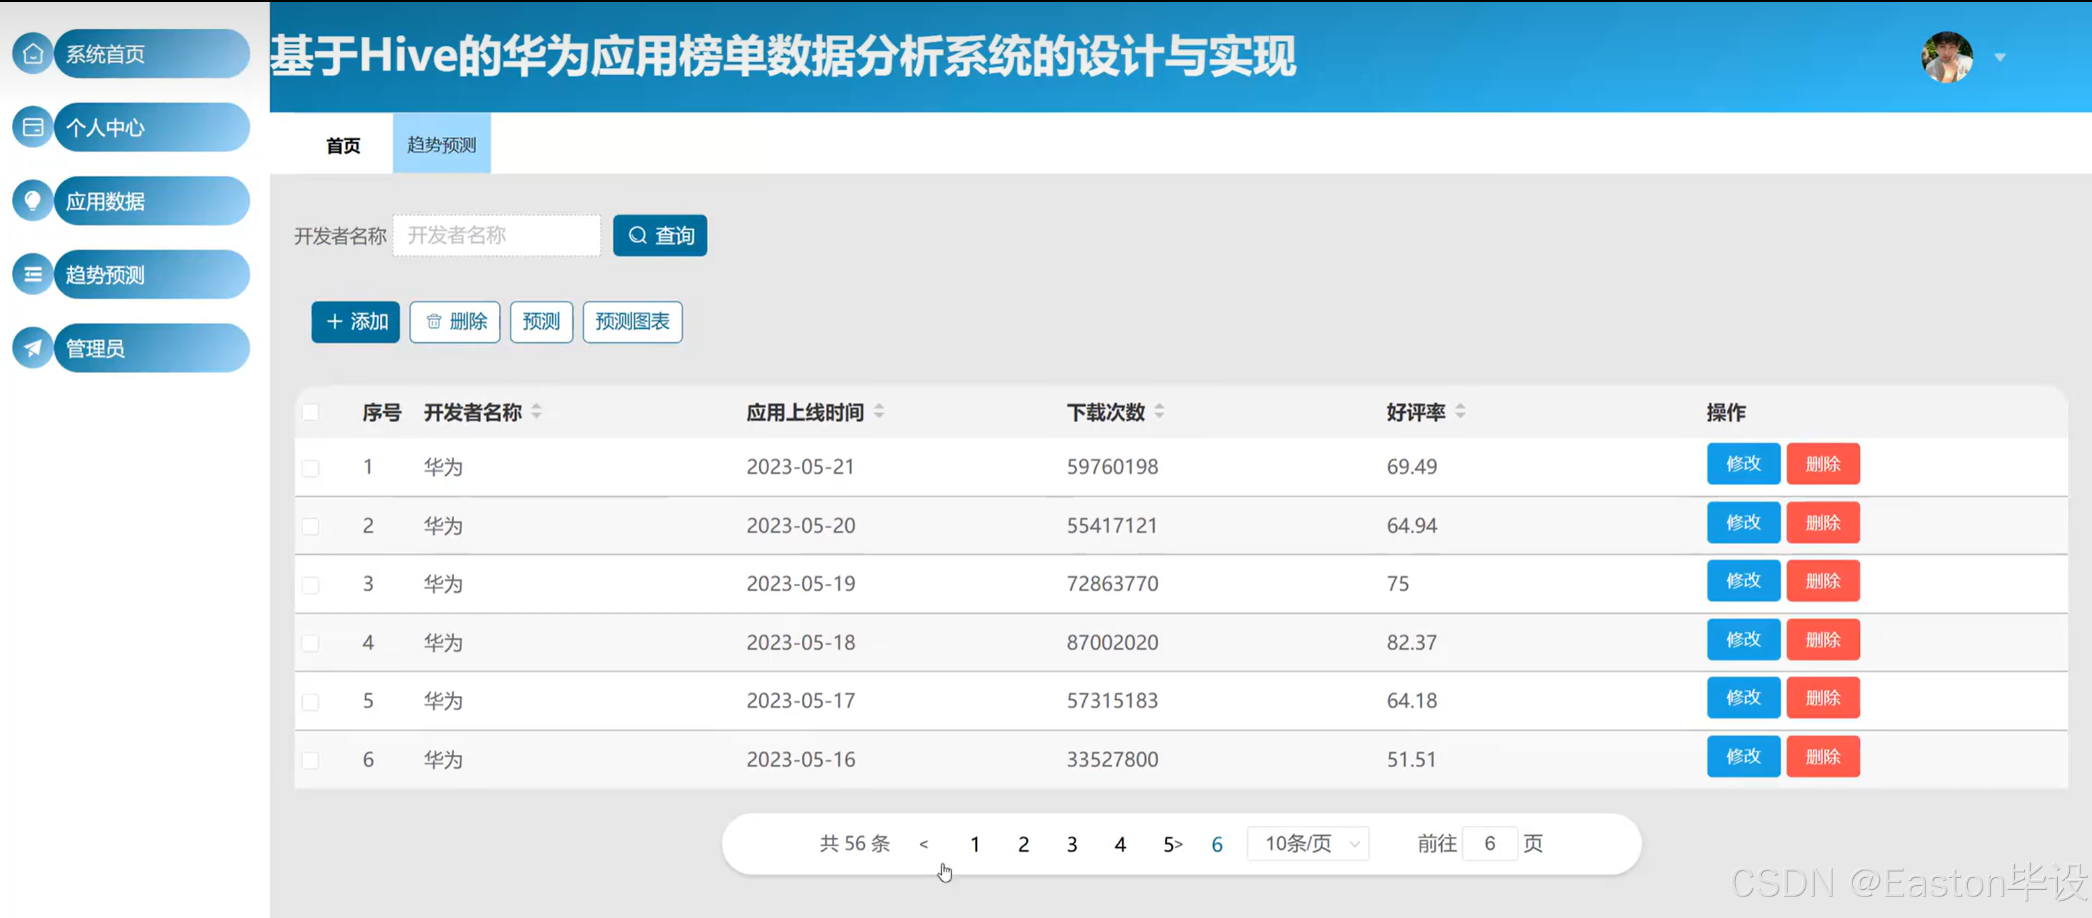Go to the previous page arrow
Viewport: 2092px width, 918px height.
pos(924,844)
